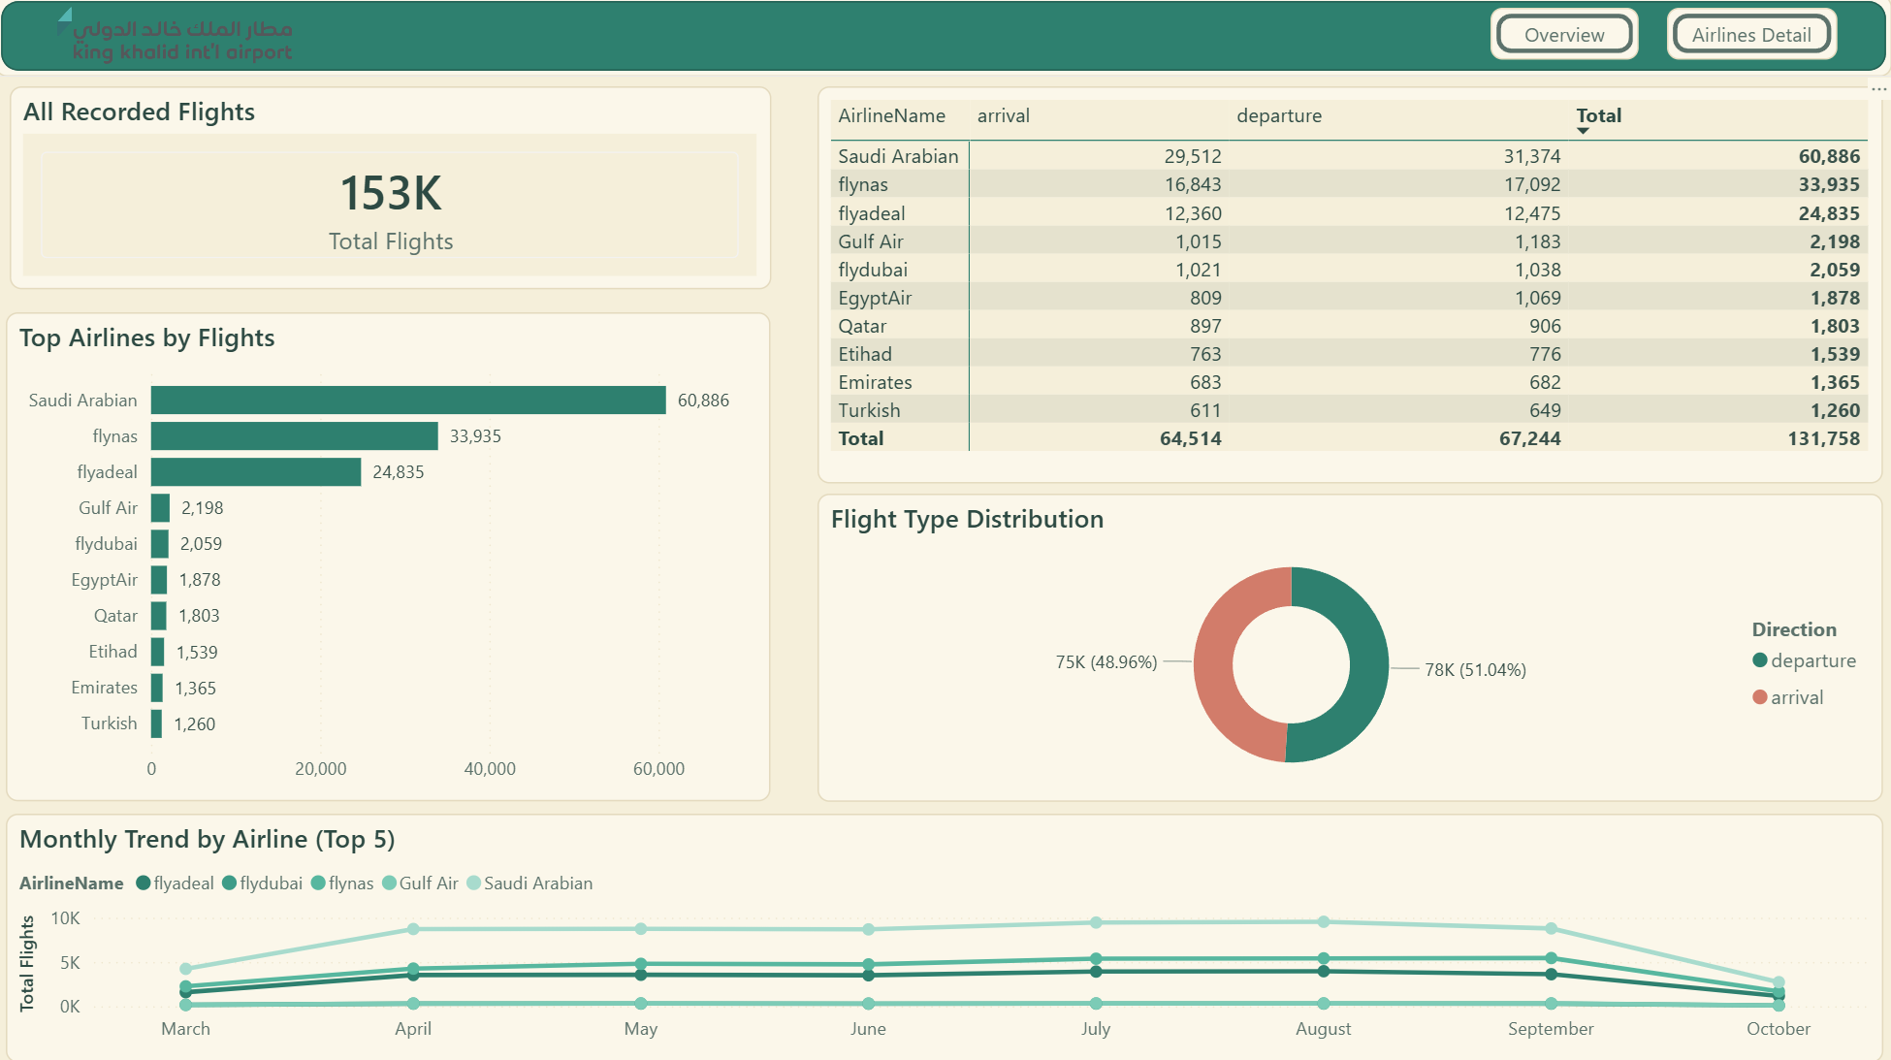This screenshot has width=1891, height=1060.
Task: Select the Qatar table row name
Action: pyautogui.click(x=861, y=326)
